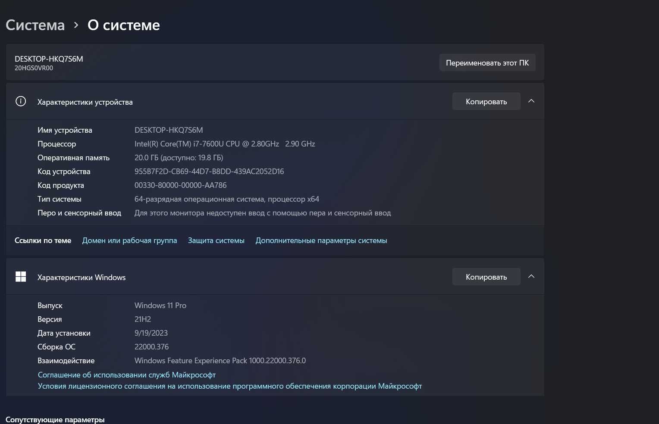Screen dimensions: 659x424
Task: Click the model code 20HGS0VR00
Action: (34, 68)
